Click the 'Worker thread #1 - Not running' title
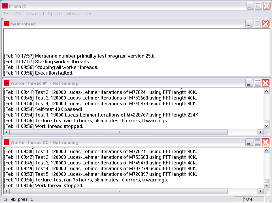Image resolution: width=272 pixels, height=203 pixels. click(44, 83)
